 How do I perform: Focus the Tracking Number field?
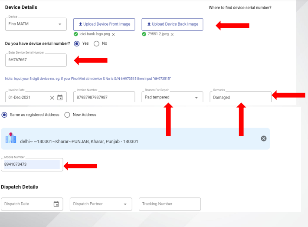(170, 204)
